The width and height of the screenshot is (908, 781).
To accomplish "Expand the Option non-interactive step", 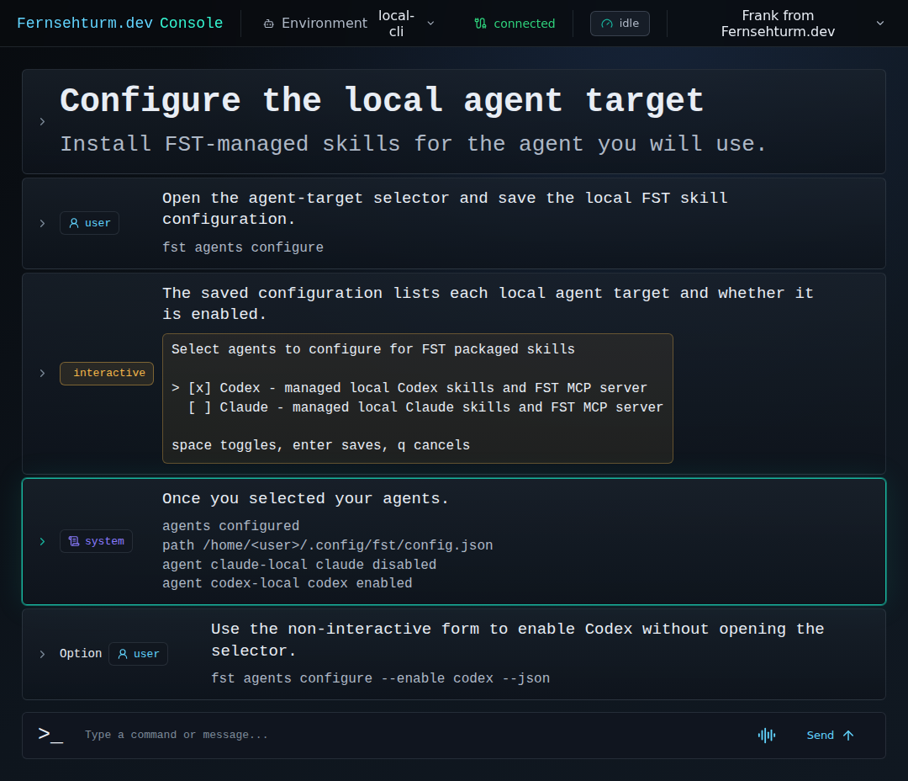I will coord(42,654).
